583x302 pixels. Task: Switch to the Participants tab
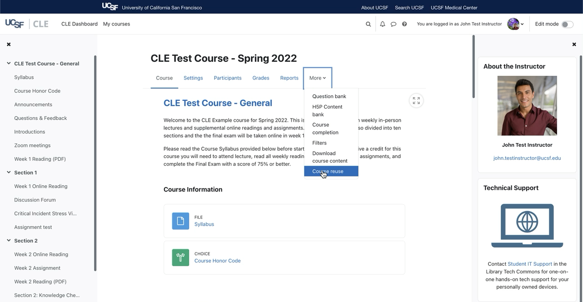click(x=228, y=78)
